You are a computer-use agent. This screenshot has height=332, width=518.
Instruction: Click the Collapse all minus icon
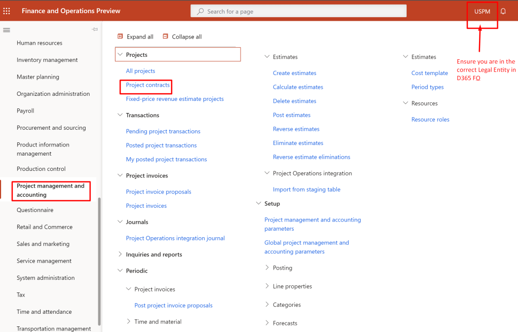(x=165, y=36)
